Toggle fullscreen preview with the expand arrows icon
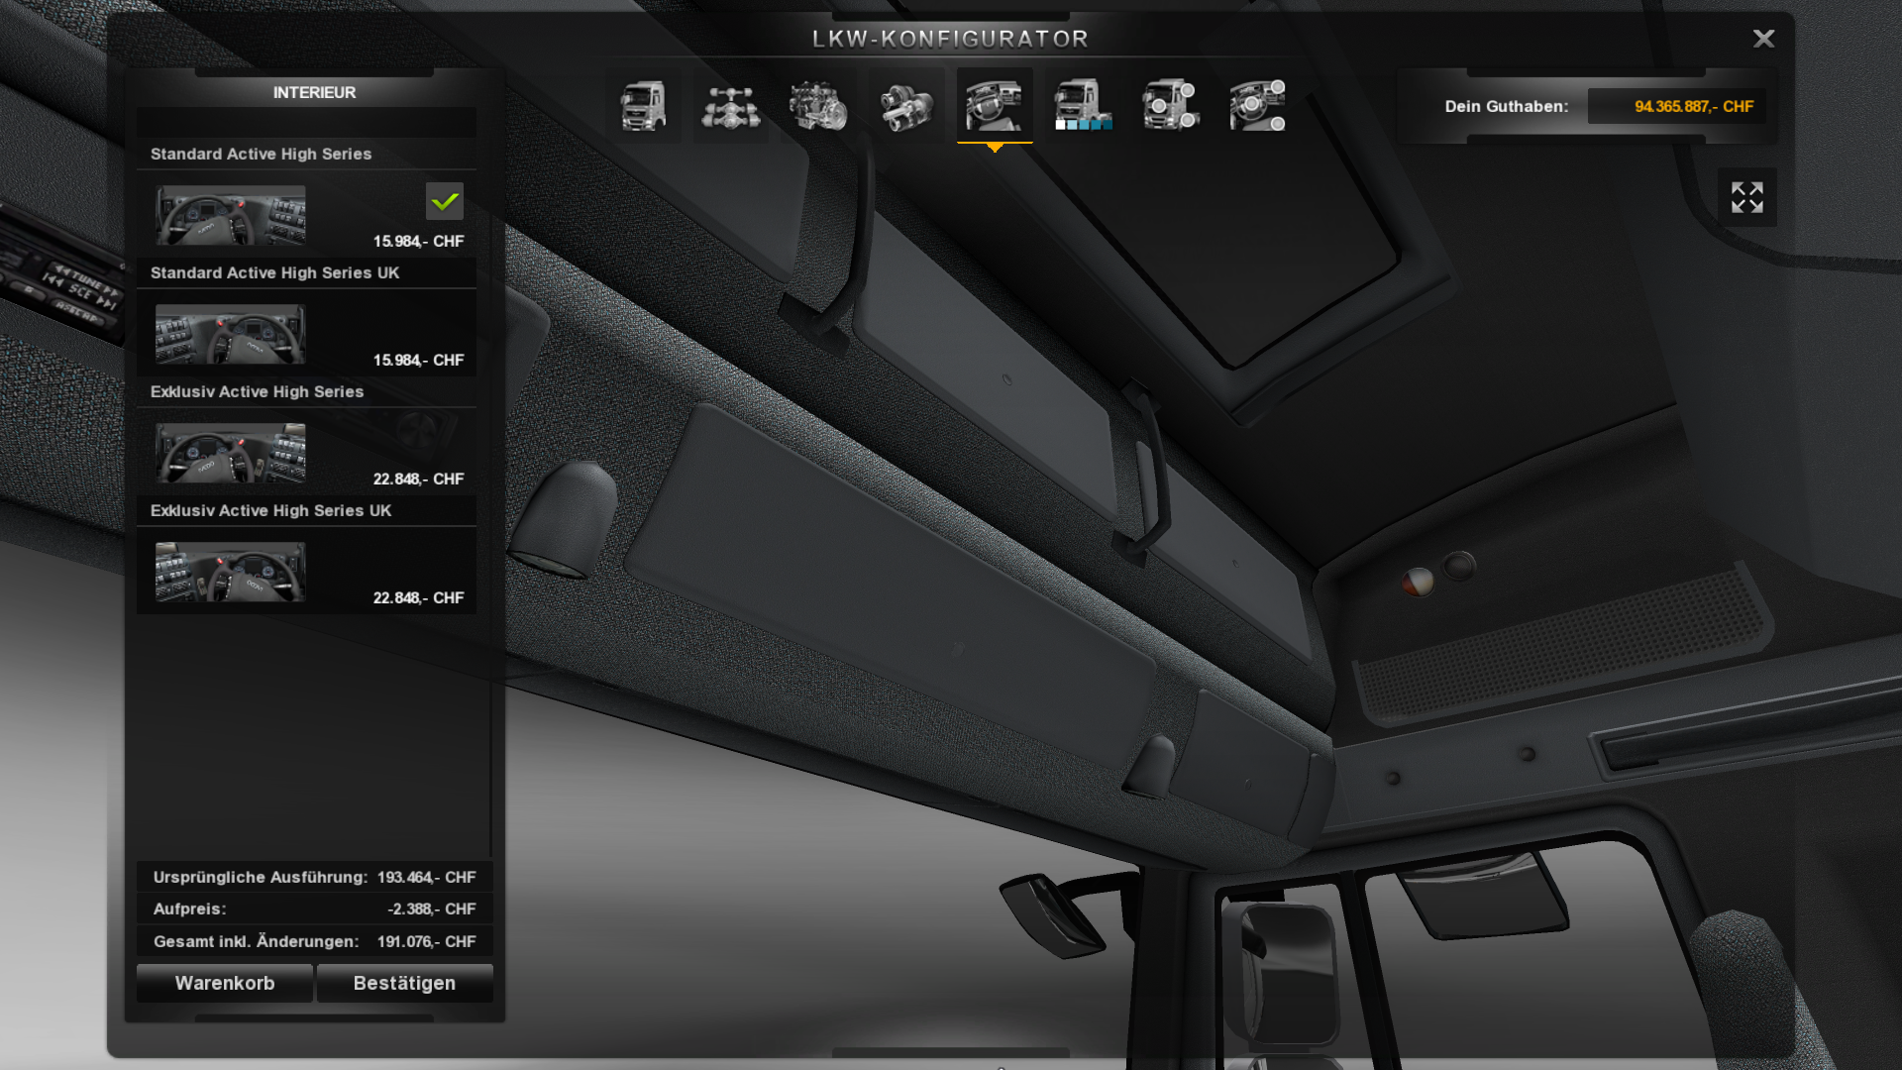Image resolution: width=1902 pixels, height=1070 pixels. 1747,197
